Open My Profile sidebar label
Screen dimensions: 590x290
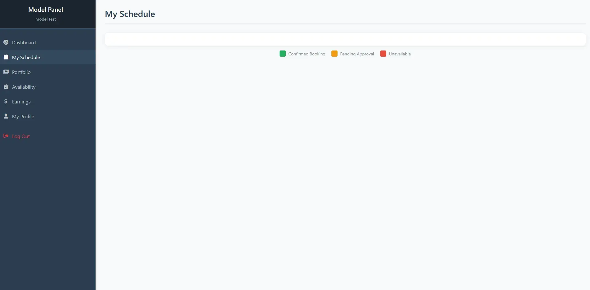point(23,116)
